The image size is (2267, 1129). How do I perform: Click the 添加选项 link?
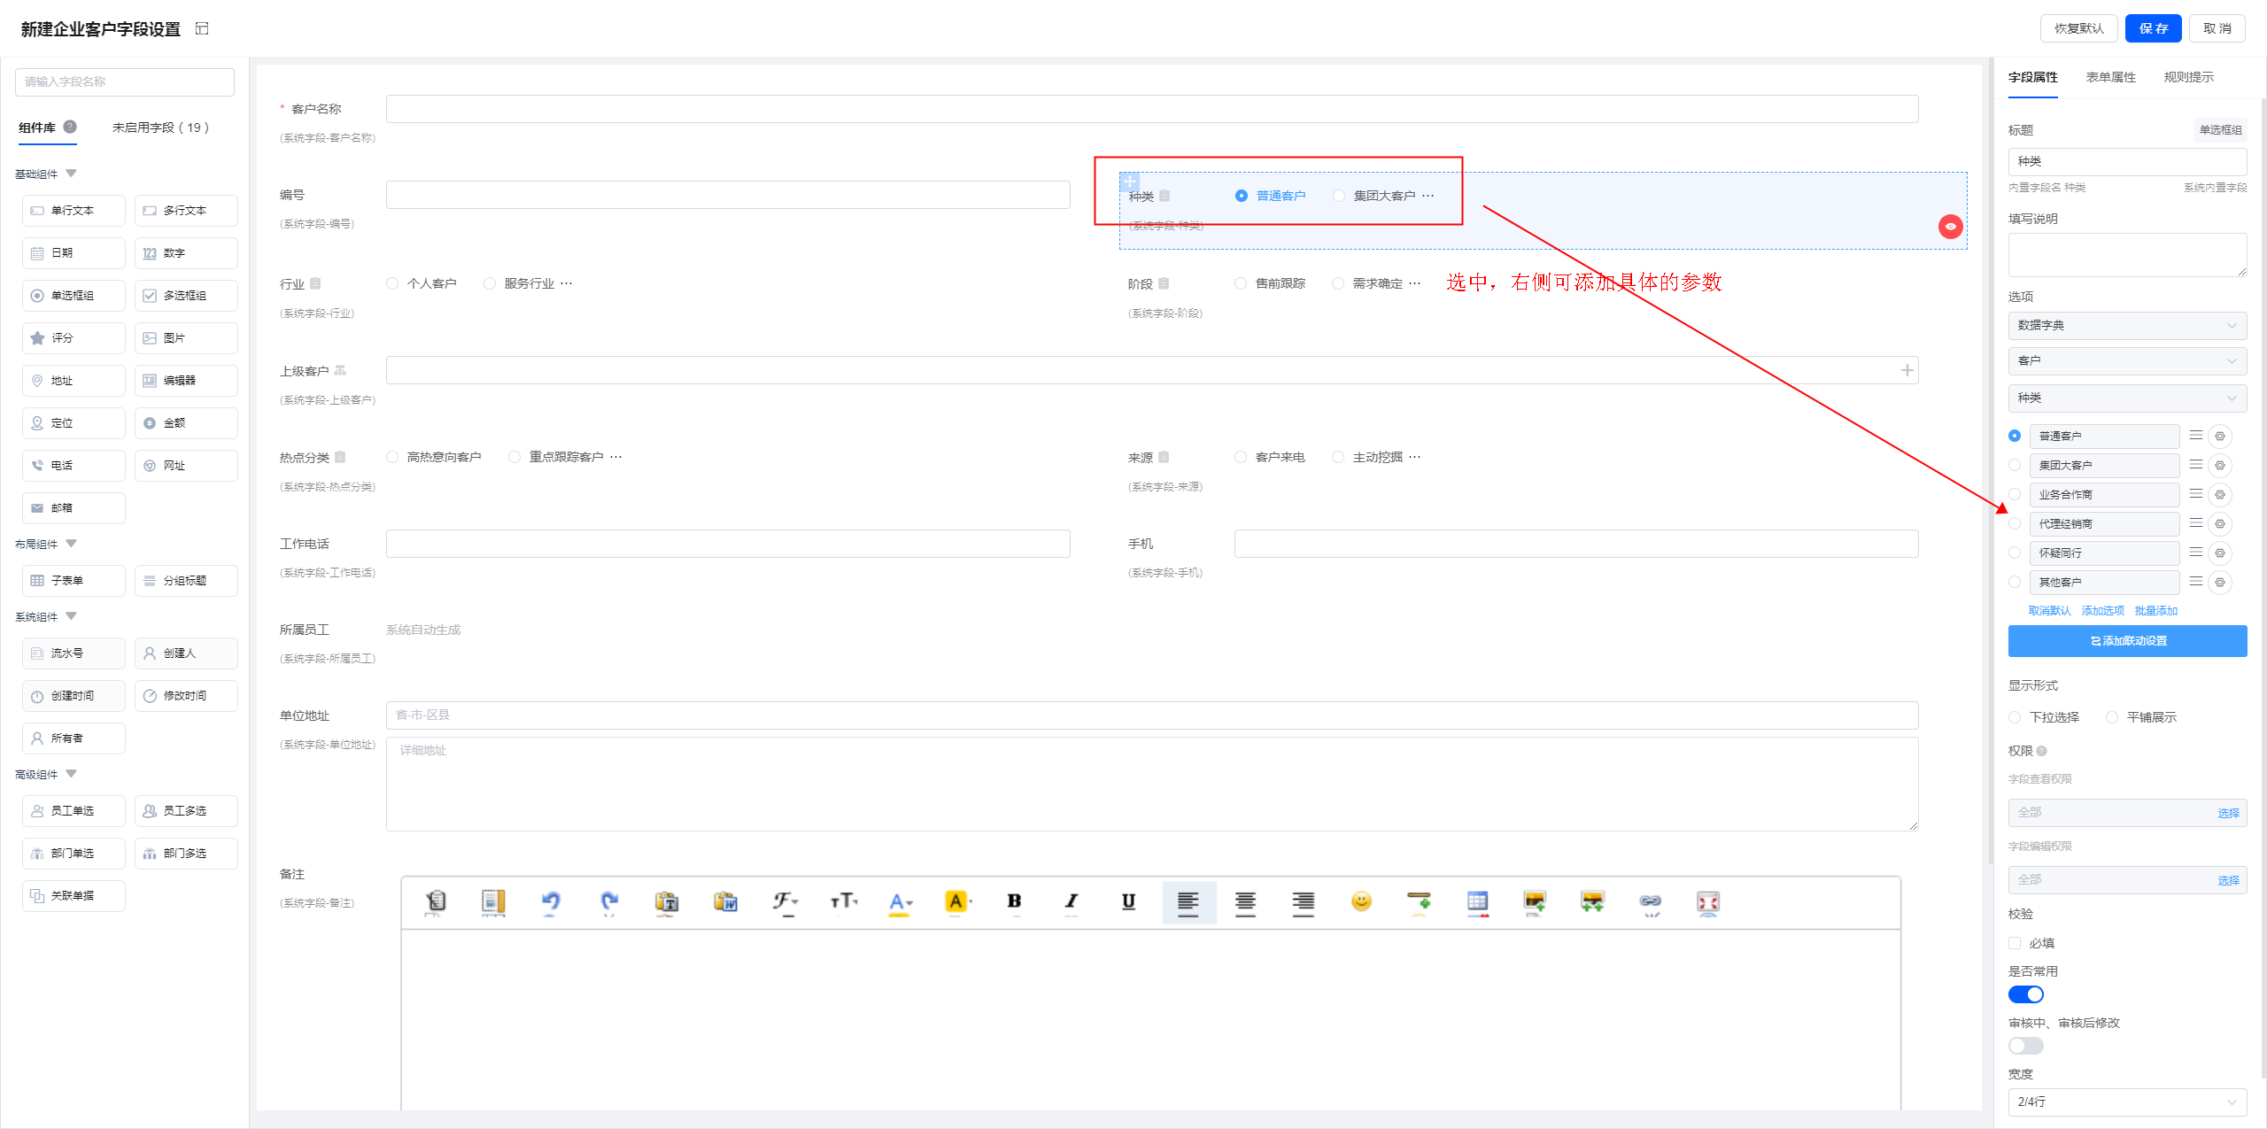(x=2102, y=611)
